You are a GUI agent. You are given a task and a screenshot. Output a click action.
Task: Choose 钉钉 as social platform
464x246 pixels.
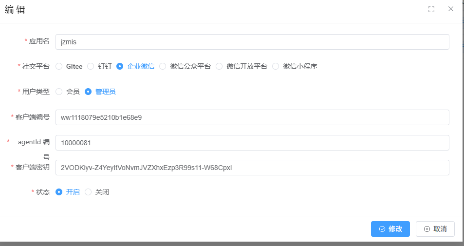91,66
